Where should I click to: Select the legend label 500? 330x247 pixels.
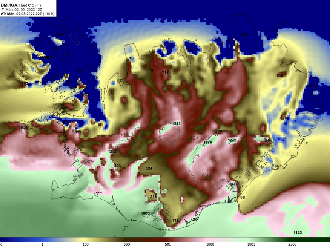pos(127,244)
